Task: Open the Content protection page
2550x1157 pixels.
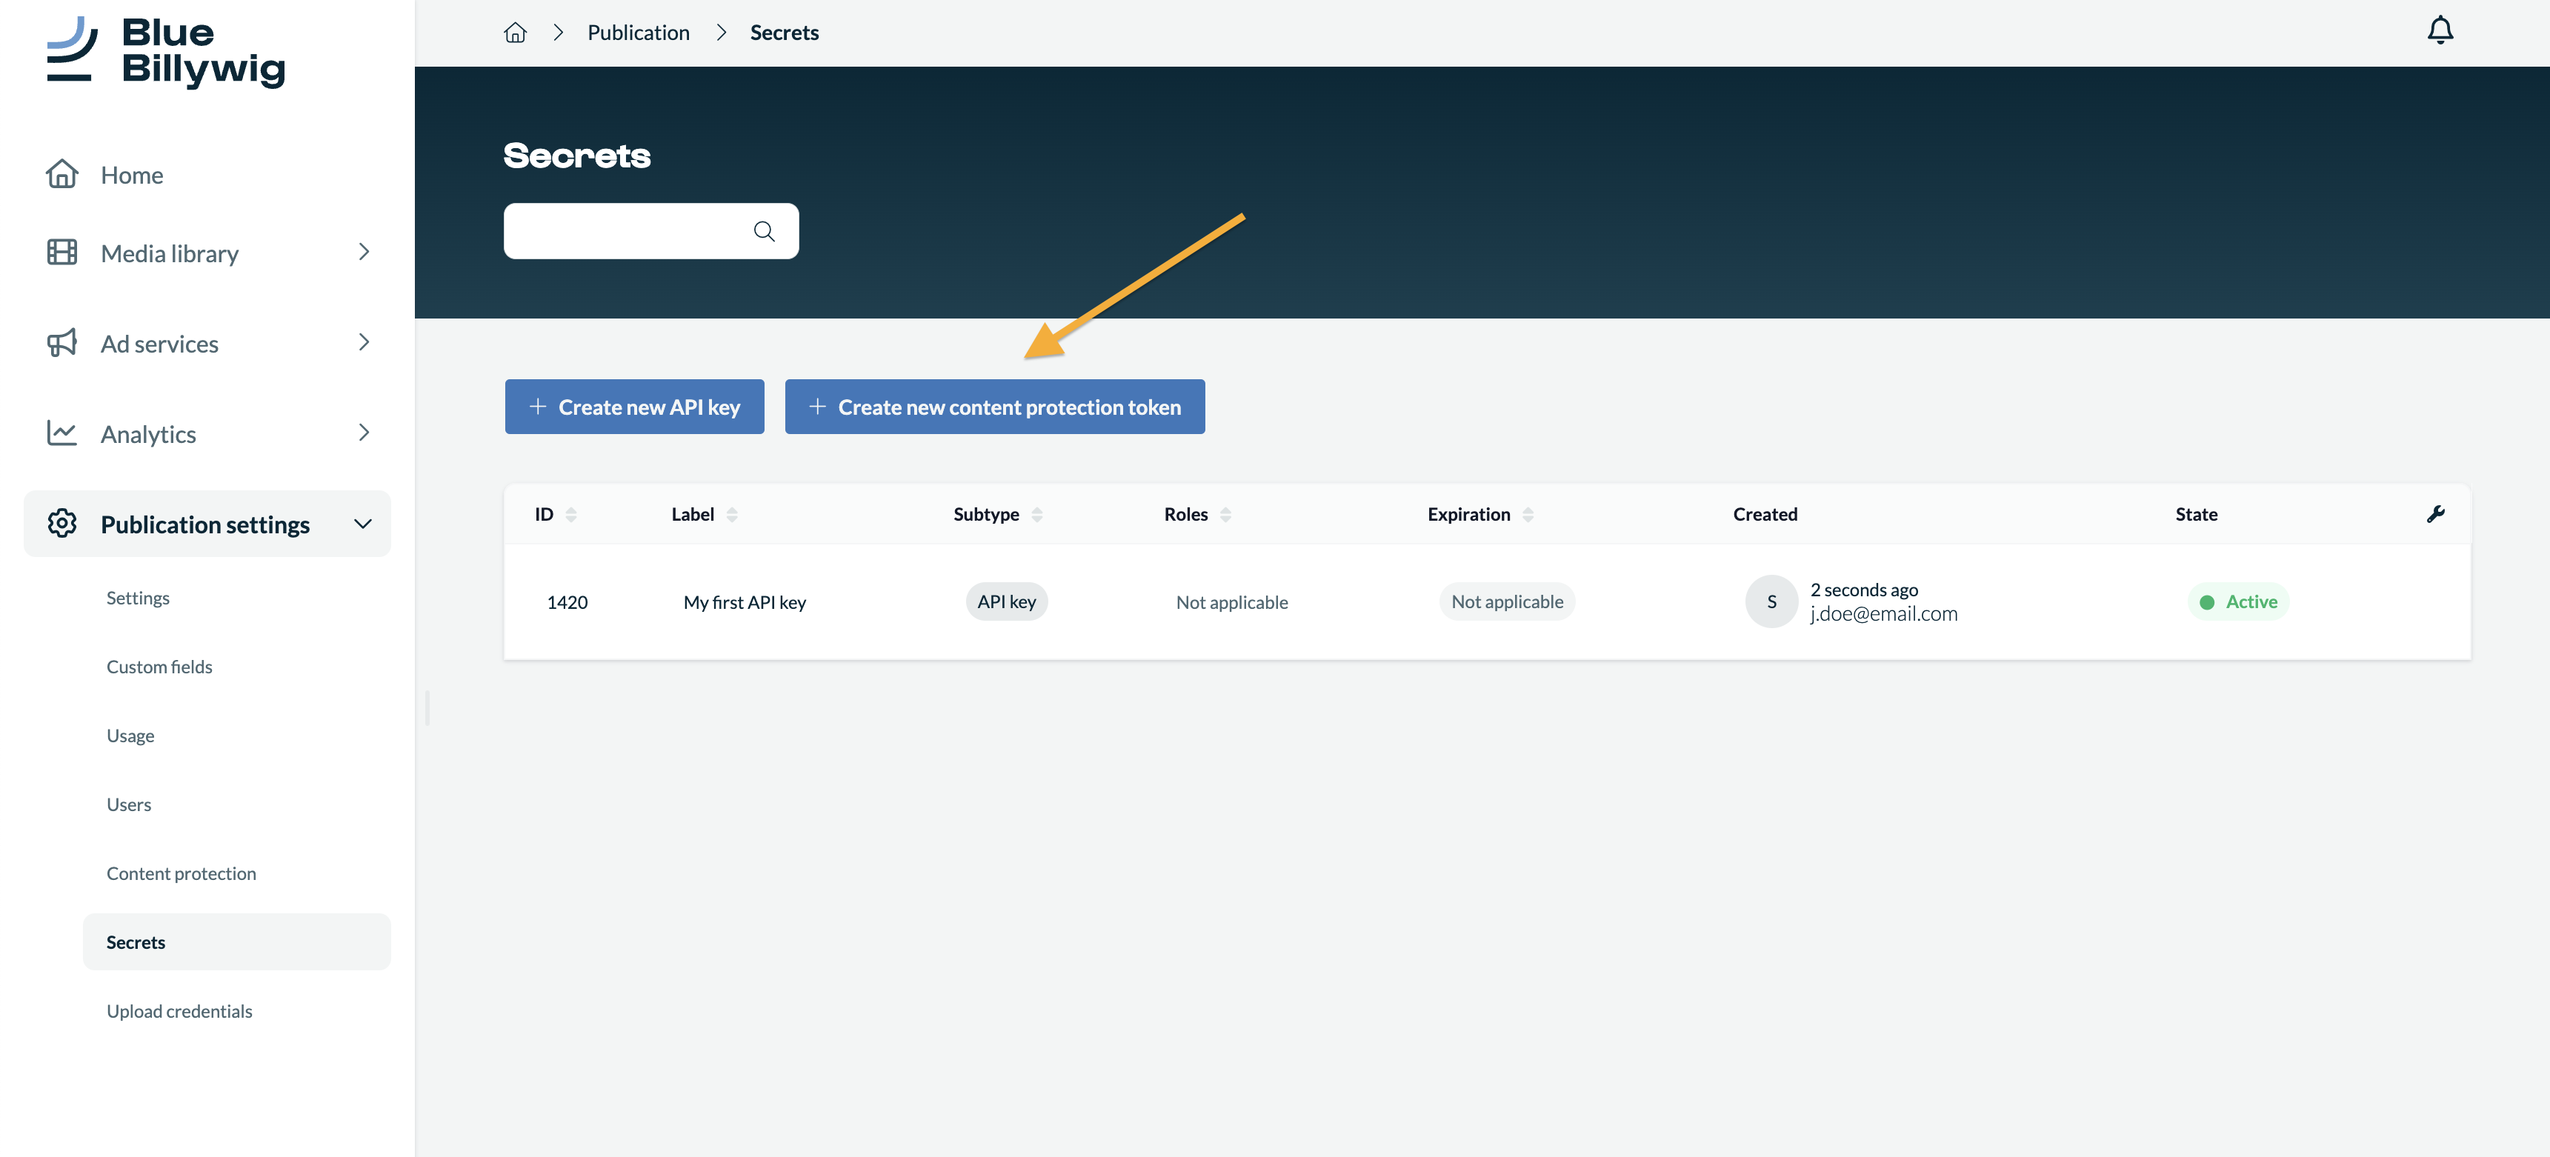Action: 182,874
